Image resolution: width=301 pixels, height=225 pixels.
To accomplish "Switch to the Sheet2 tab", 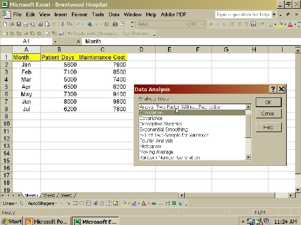I will pos(49,195).
